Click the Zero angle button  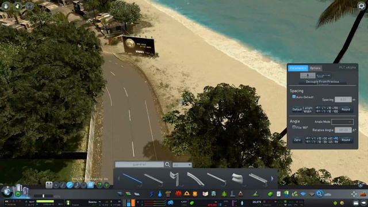(297, 140)
